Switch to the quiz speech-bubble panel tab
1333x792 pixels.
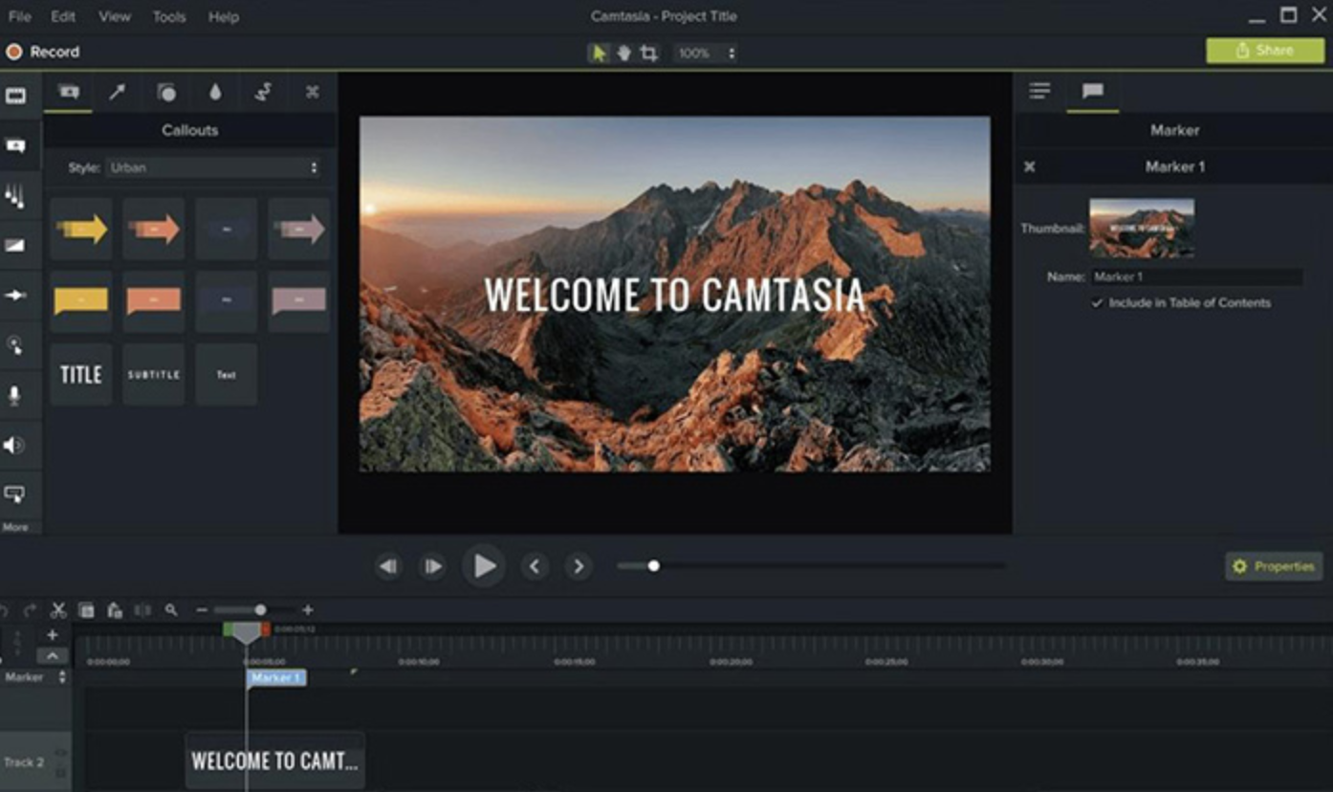pos(1093,92)
